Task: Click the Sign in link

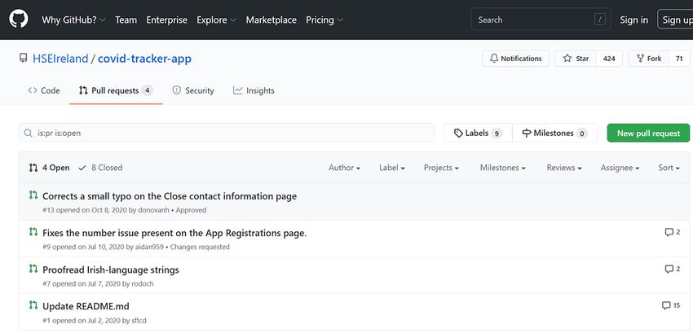Action: [633, 20]
